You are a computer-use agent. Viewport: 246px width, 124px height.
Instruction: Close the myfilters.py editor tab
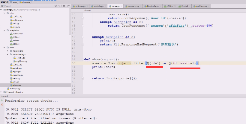pos(209,6)
